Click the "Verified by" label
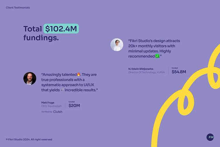The image size is (220, 147). click(47, 112)
